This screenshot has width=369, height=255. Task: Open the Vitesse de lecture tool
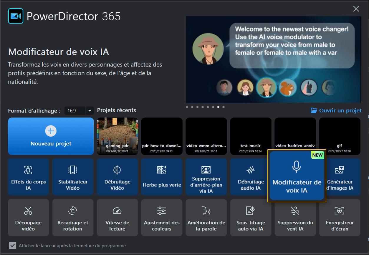pos(117,218)
